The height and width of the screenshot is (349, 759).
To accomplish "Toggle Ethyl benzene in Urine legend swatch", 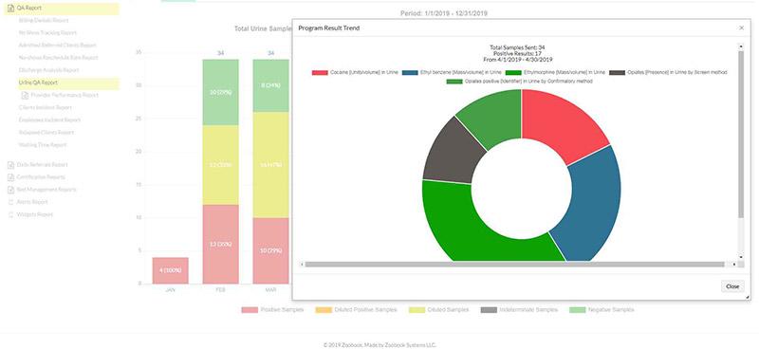I will tap(410, 73).
